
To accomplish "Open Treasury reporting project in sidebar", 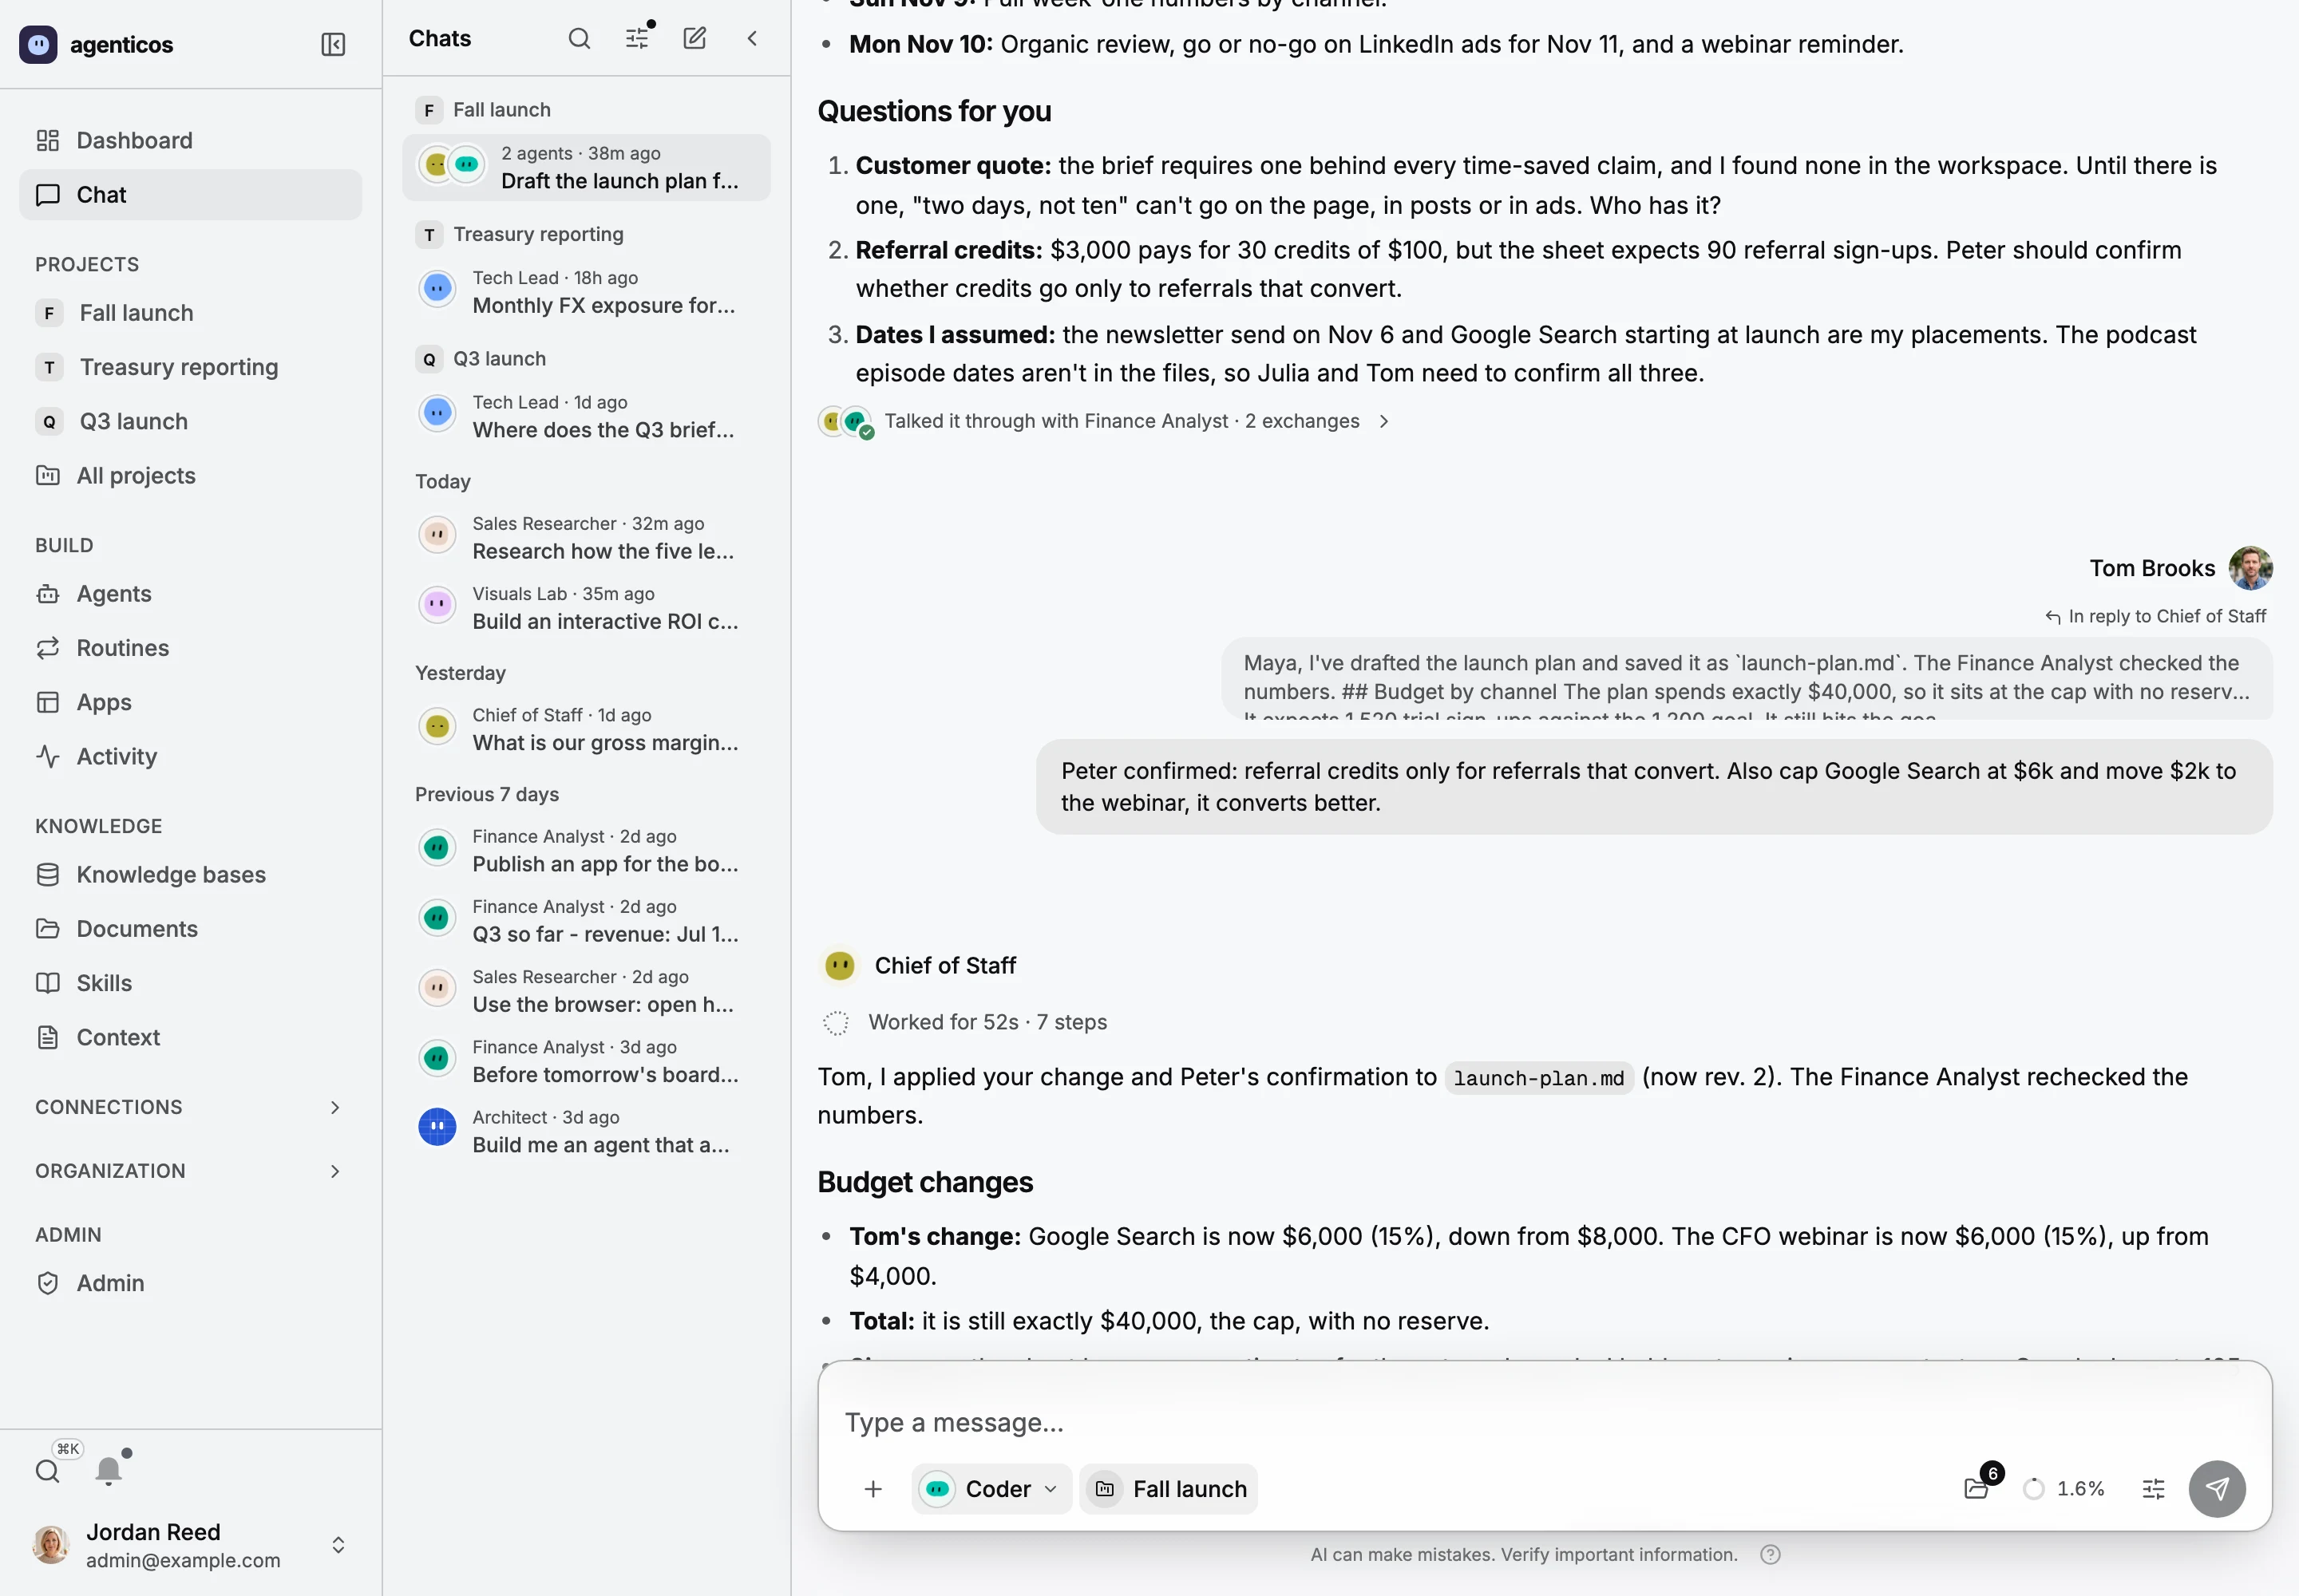I will [x=190, y=367].
